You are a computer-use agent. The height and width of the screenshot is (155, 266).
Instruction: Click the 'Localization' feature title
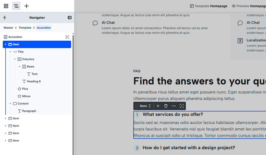click(x=256, y=40)
